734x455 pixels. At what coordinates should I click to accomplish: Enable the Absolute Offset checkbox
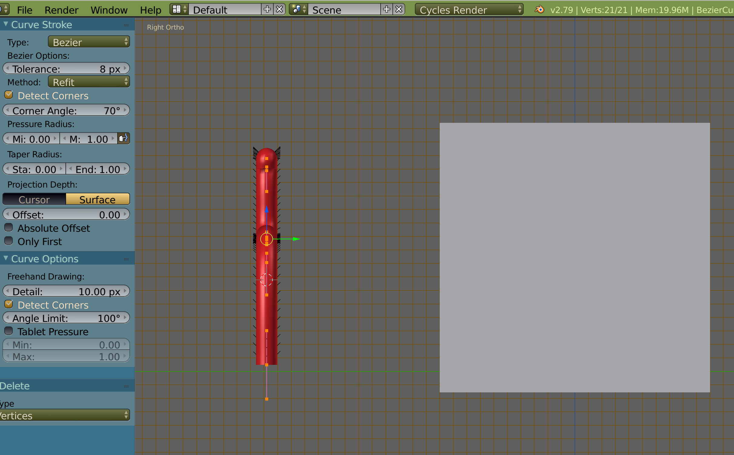9,228
